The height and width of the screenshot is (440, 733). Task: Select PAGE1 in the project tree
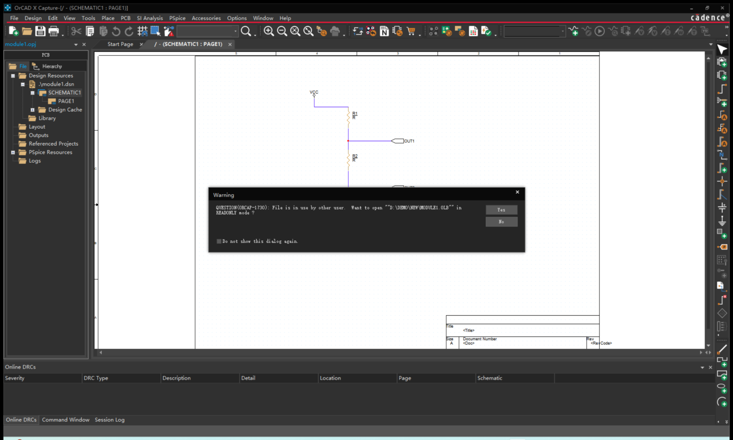(66, 101)
